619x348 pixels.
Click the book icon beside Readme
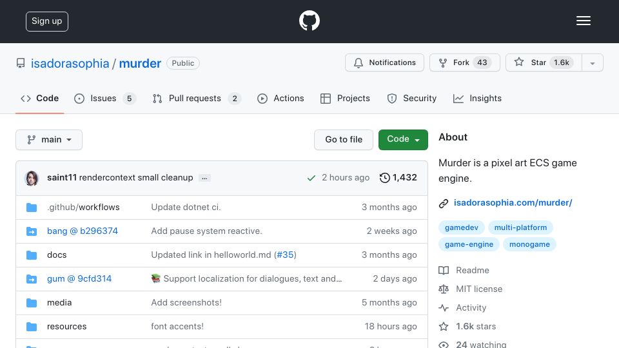(x=444, y=270)
